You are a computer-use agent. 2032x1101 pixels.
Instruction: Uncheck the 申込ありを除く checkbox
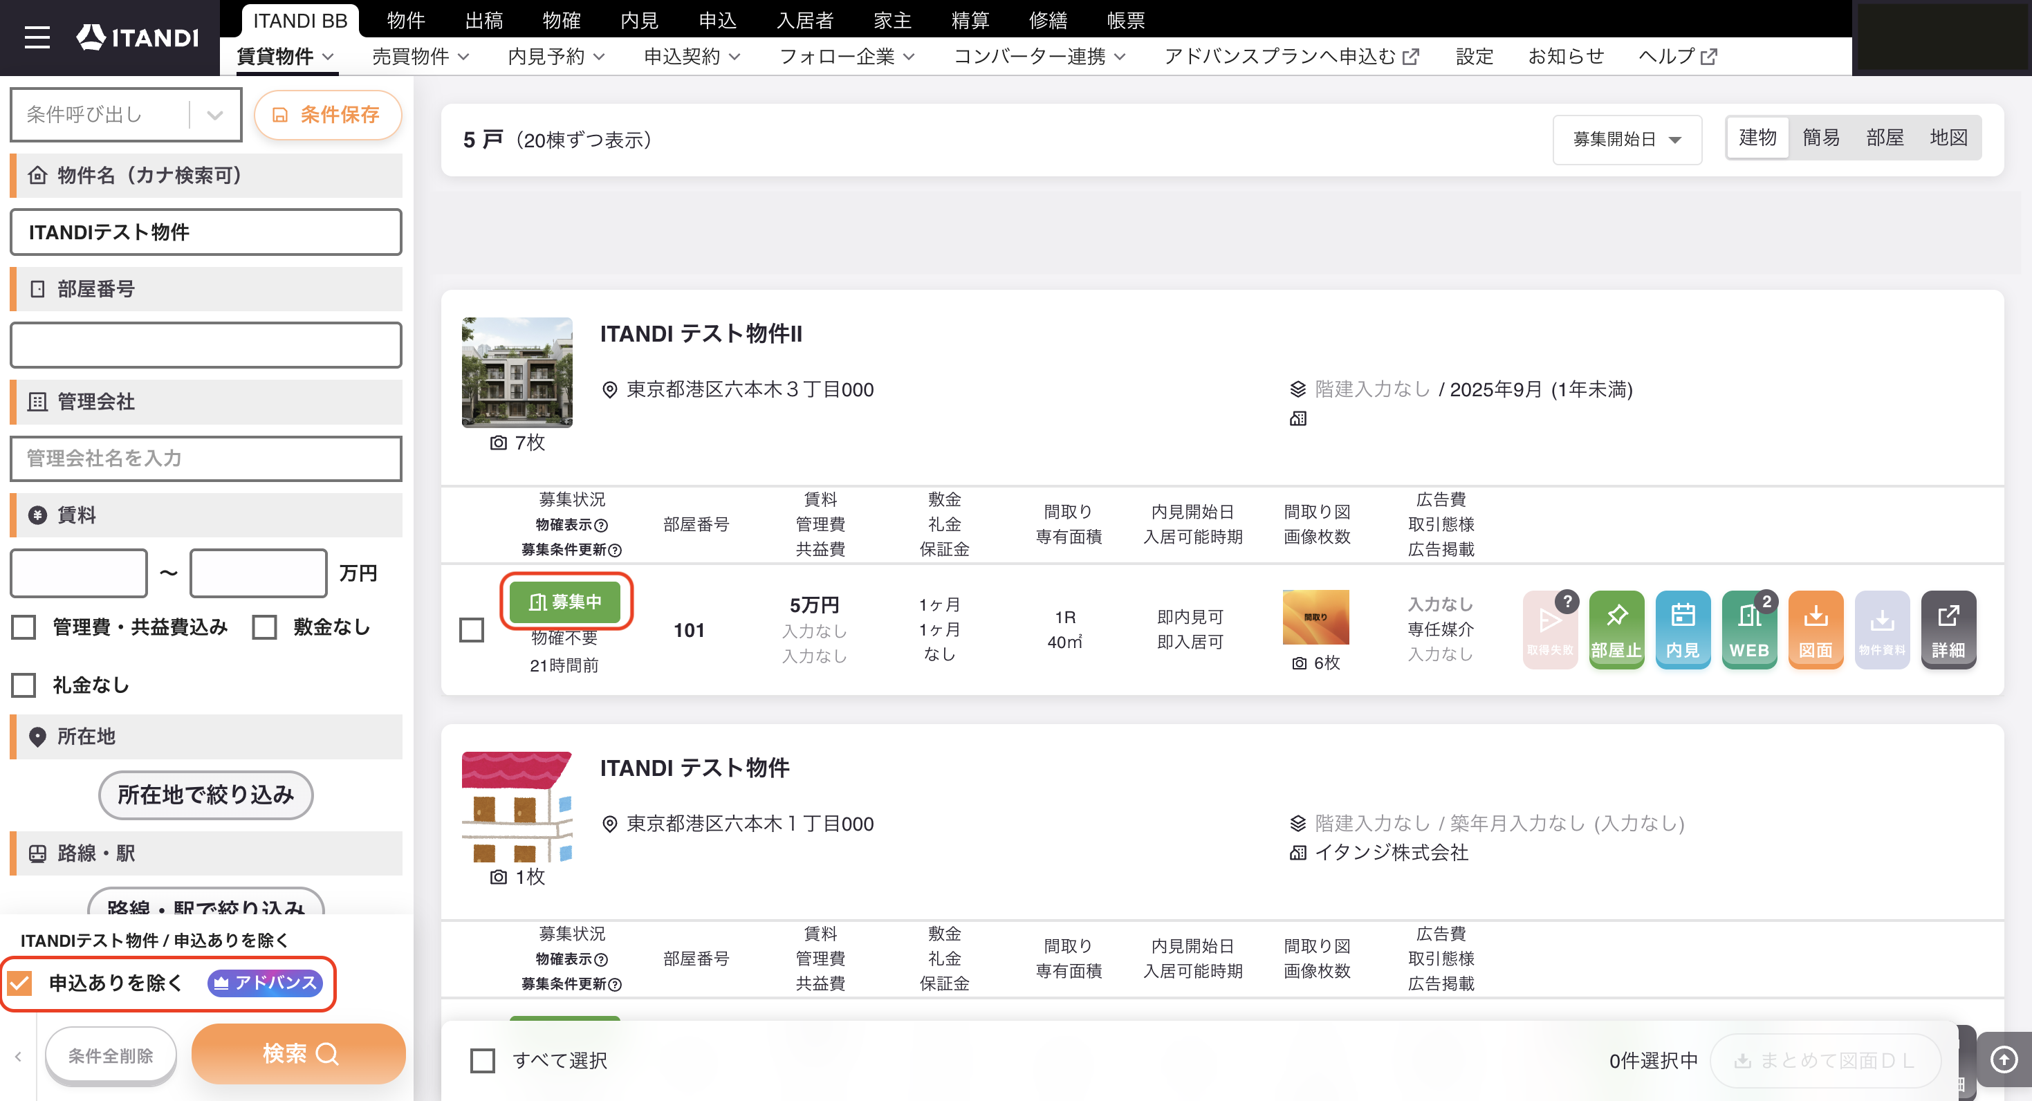pyautogui.click(x=20, y=983)
